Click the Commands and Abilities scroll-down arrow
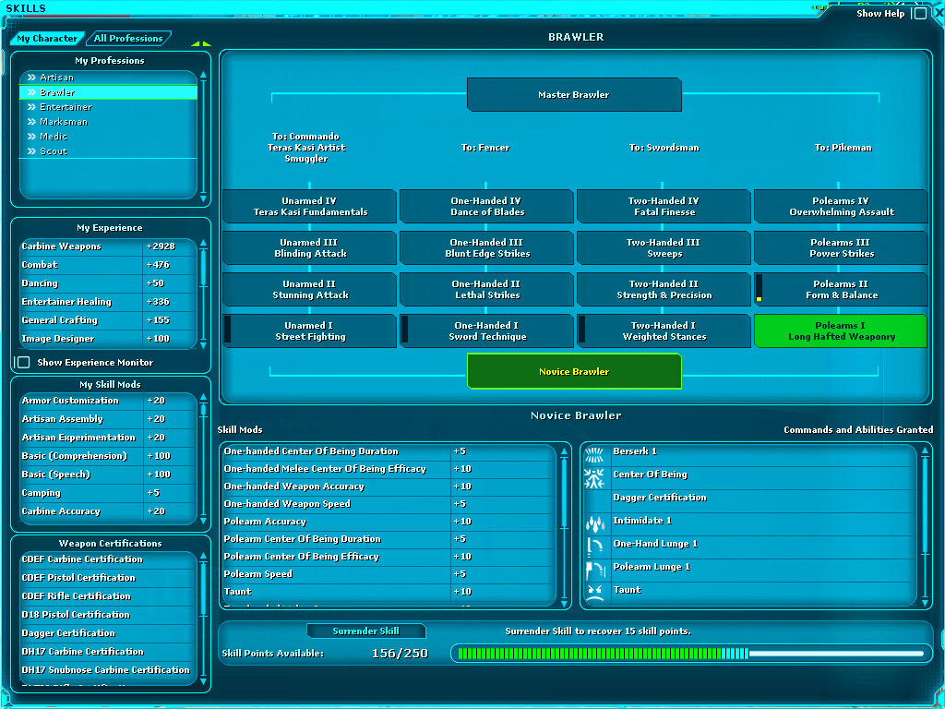 click(925, 602)
